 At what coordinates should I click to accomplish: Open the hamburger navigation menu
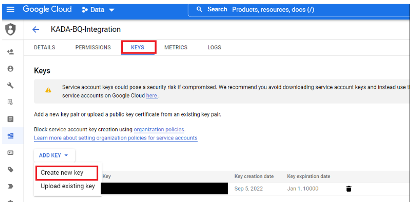pos(10,9)
